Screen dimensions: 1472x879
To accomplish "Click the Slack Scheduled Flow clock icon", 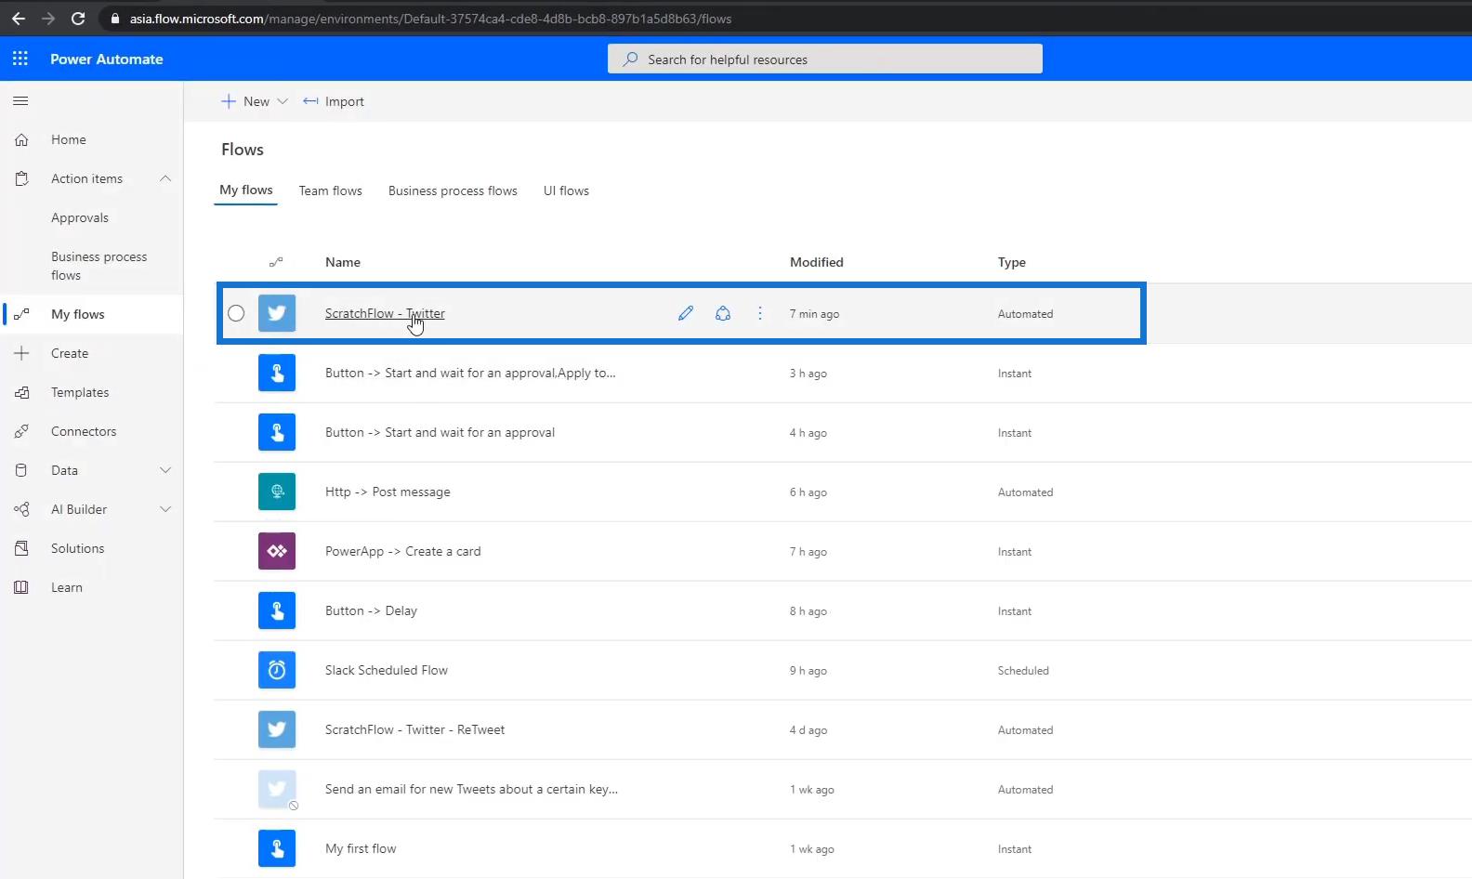I will 277,670.
